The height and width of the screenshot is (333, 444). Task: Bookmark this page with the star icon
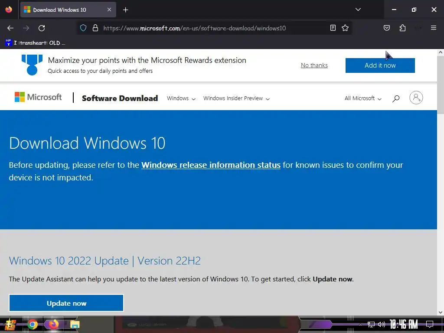345,28
